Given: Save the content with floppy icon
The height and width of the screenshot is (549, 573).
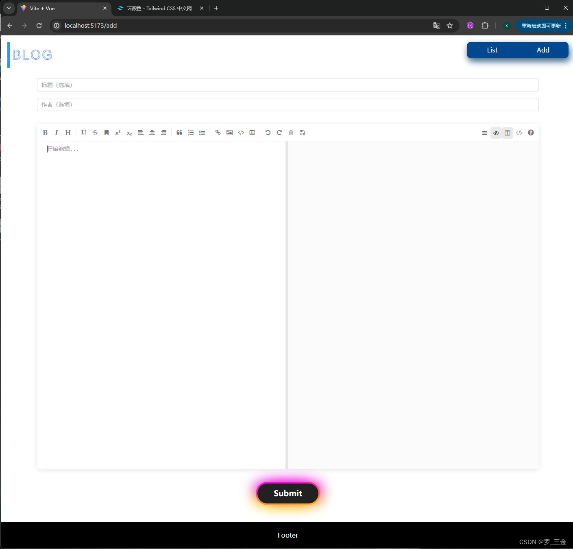Looking at the screenshot, I should point(302,133).
